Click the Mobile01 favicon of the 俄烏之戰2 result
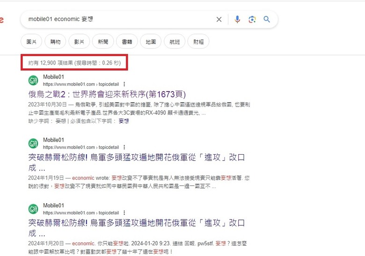 pos(33,80)
